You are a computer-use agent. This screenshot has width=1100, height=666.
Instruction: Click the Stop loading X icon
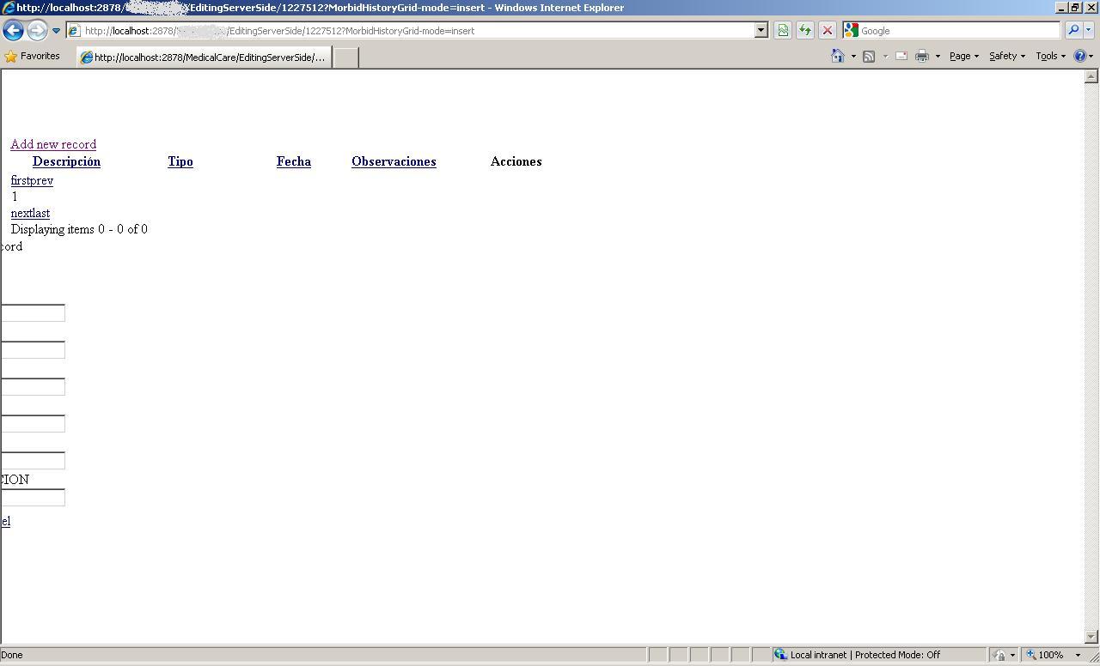click(828, 30)
